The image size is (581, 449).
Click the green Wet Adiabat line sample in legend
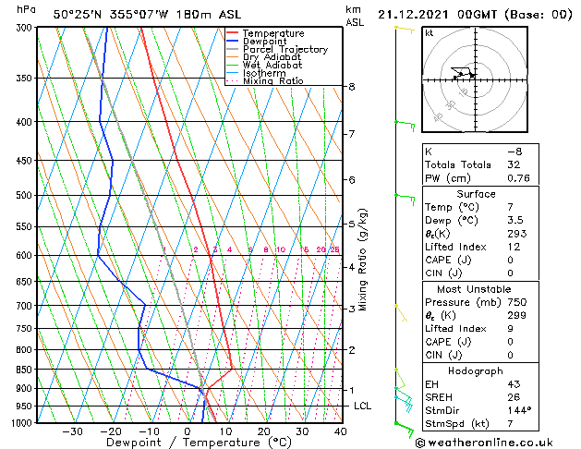233,65
